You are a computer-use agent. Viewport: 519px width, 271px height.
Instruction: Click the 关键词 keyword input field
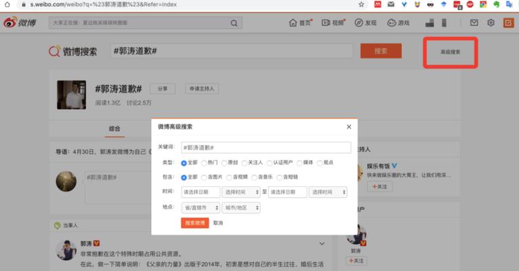tap(266, 148)
